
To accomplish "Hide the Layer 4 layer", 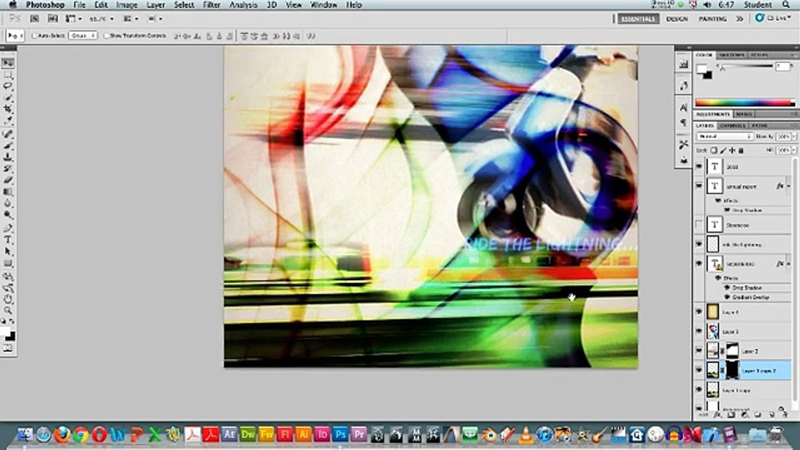I will [x=699, y=311].
